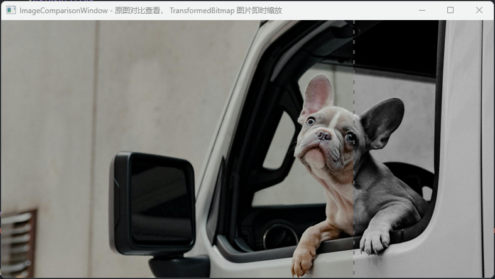The image size is (495, 279).
Task: Click the ImageComparisonWindow title text
Action: click(151, 11)
